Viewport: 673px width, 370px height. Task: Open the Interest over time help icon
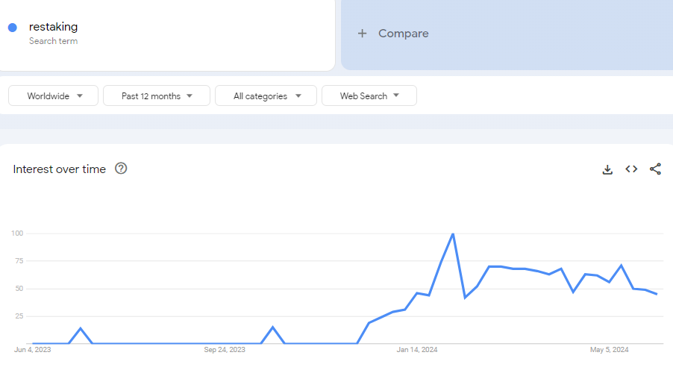pyautogui.click(x=121, y=169)
